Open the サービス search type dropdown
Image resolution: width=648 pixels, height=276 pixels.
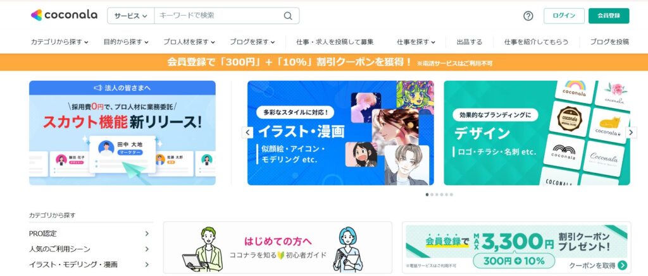(130, 16)
